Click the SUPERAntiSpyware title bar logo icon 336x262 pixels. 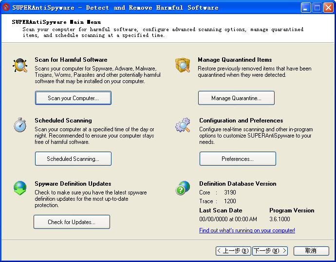point(6,7)
